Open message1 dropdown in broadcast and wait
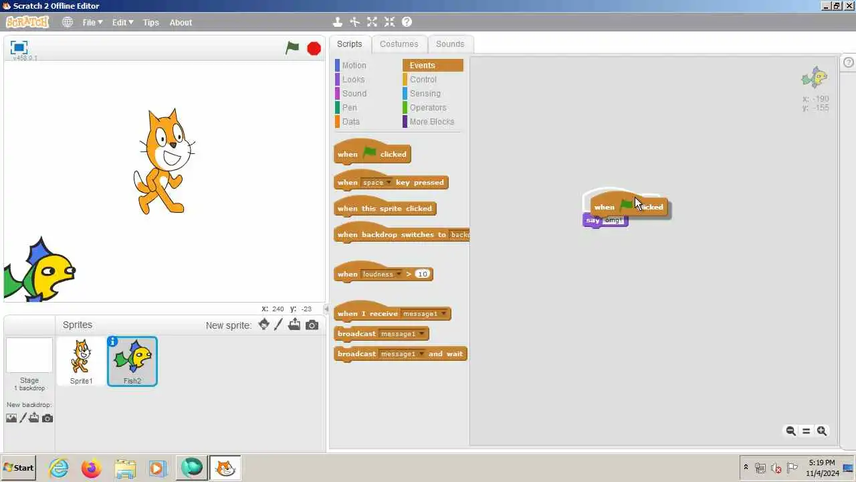The image size is (856, 482). coord(402,353)
